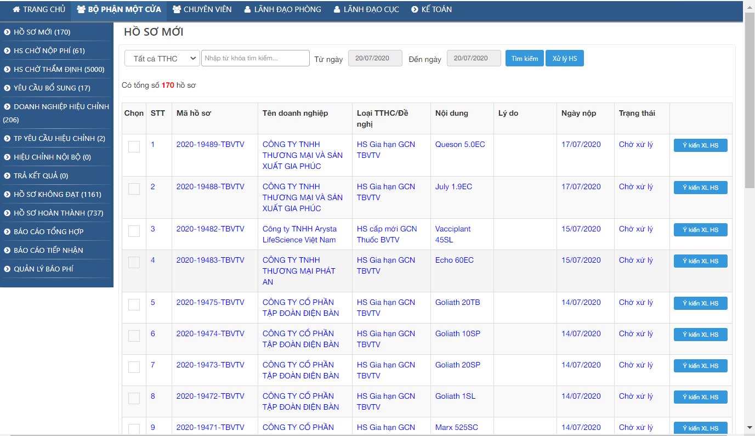Switch to Bộ Phận Một Cửa tab
The width and height of the screenshot is (755, 436).
point(119,9)
